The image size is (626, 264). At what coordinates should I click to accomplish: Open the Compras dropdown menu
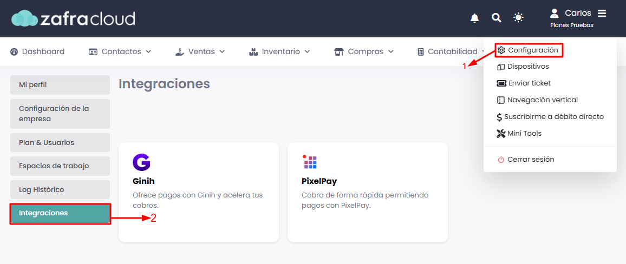pos(364,52)
